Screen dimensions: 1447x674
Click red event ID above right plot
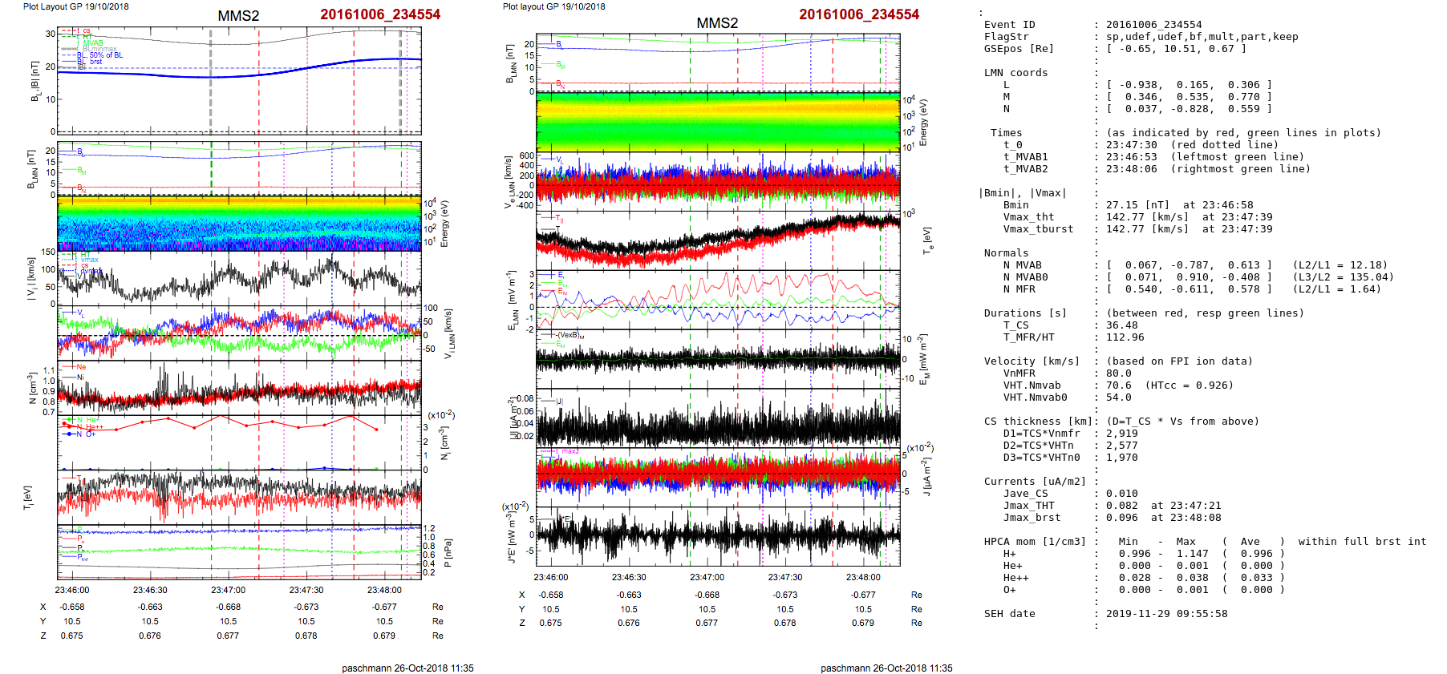click(x=858, y=14)
